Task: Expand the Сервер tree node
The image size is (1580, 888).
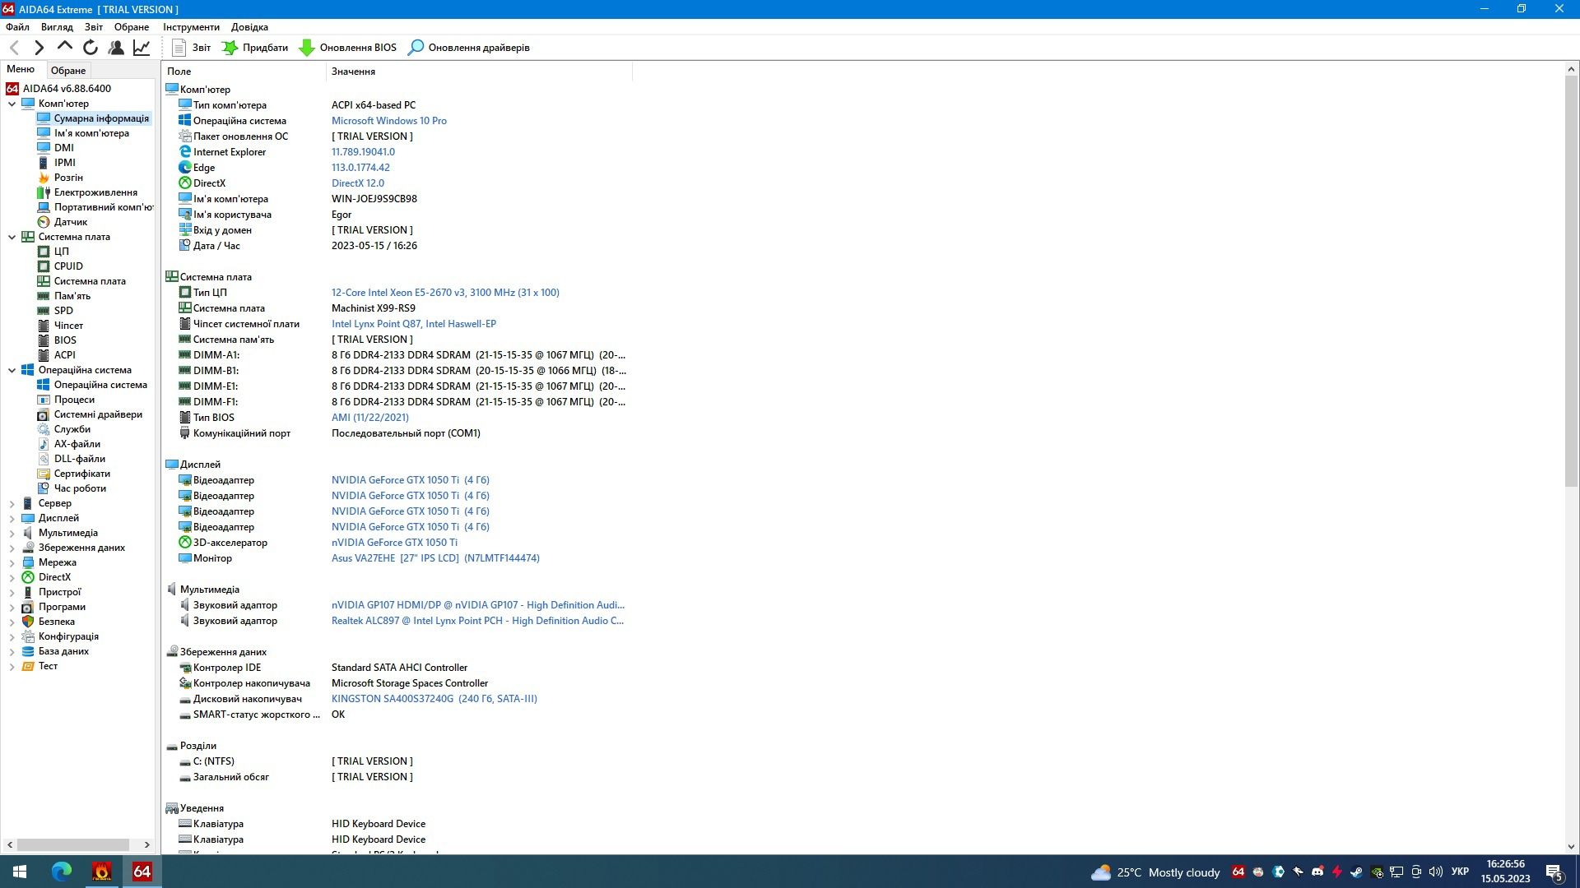Action: click(12, 503)
